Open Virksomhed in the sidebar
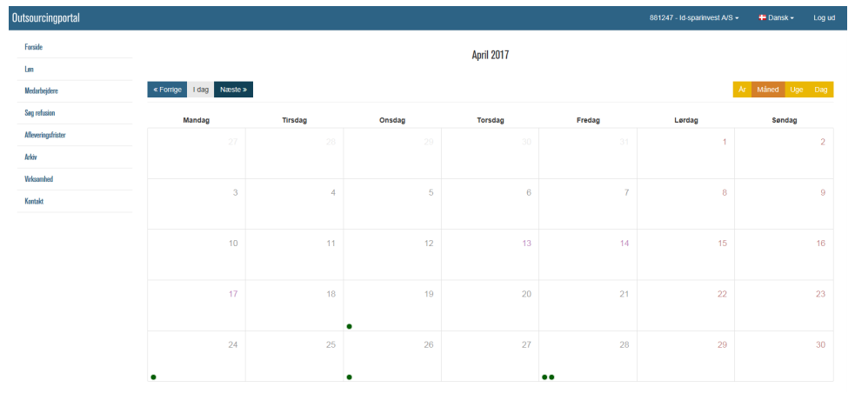 [x=39, y=179]
